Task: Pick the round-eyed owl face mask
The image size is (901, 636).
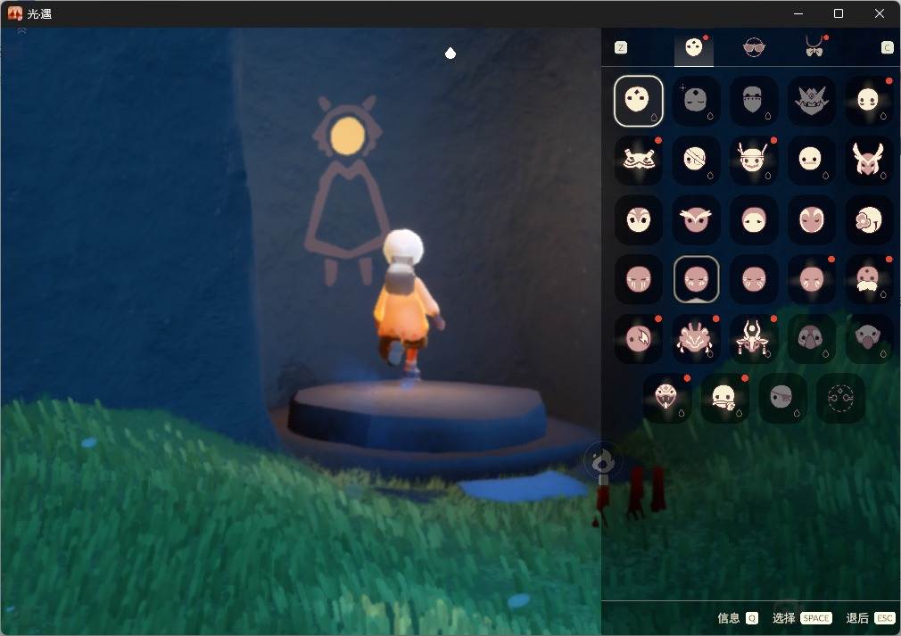Action: [x=638, y=219]
